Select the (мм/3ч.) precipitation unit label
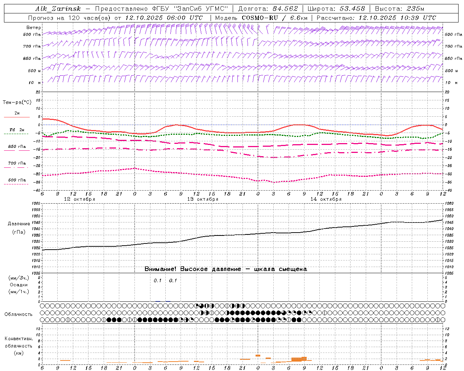The image size is (464, 371). (x=19, y=278)
